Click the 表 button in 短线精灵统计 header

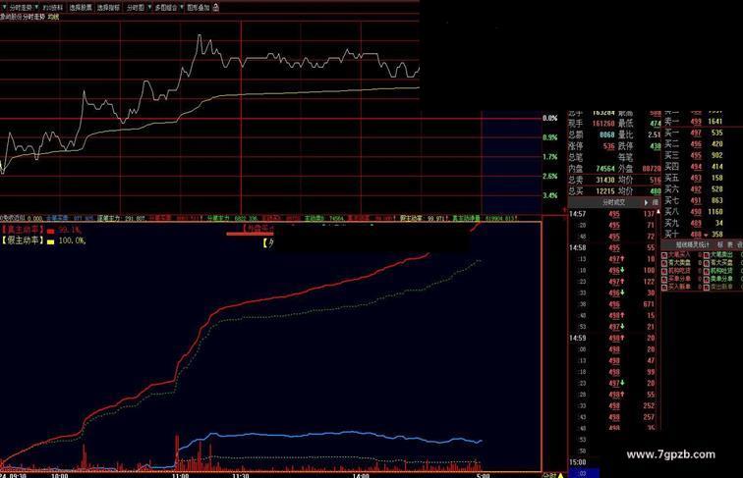click(730, 244)
